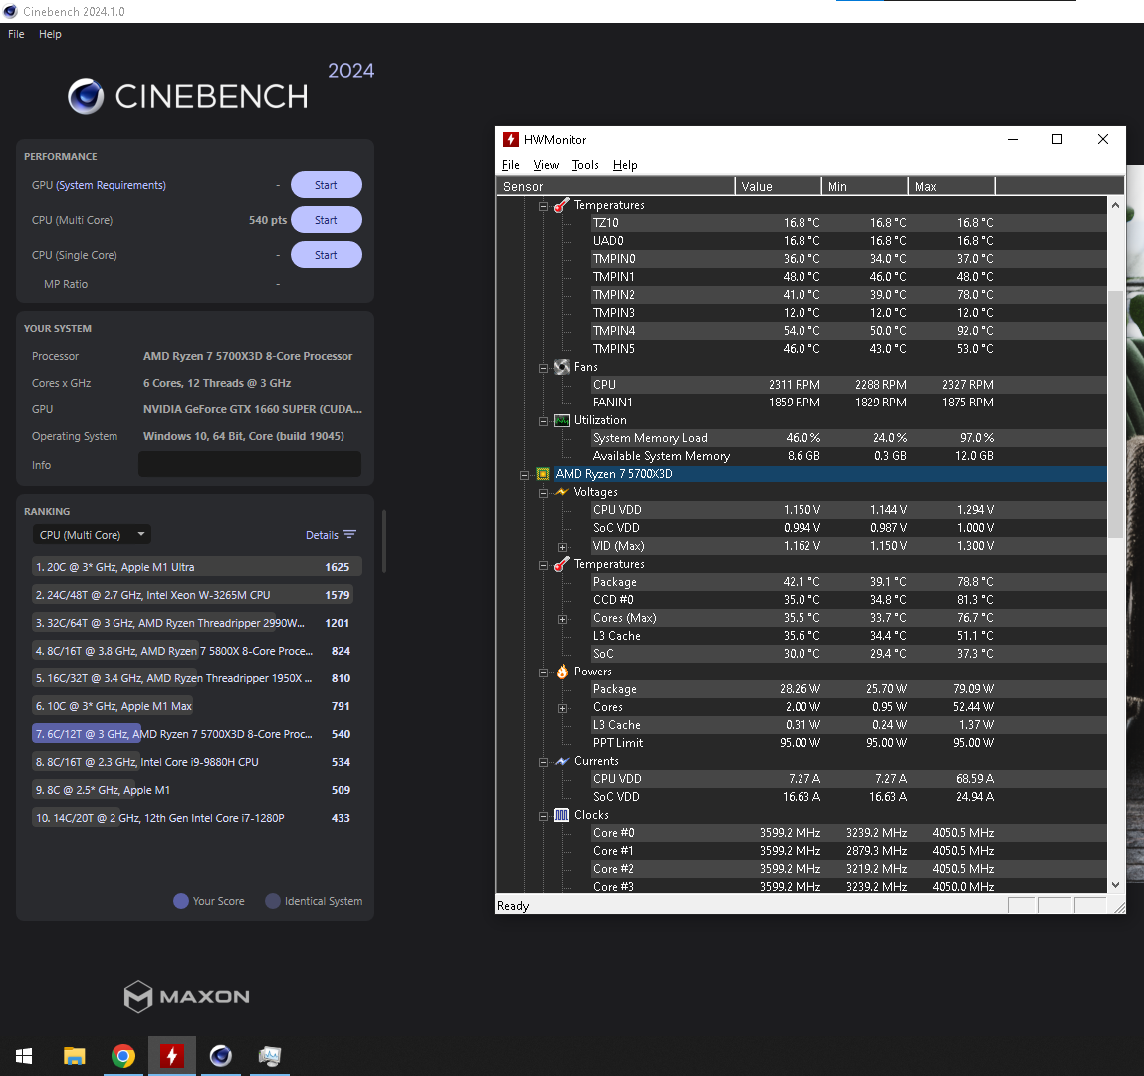Click the thermometer icon above the TZ10 row
This screenshot has width=1144, height=1076.
(562, 206)
